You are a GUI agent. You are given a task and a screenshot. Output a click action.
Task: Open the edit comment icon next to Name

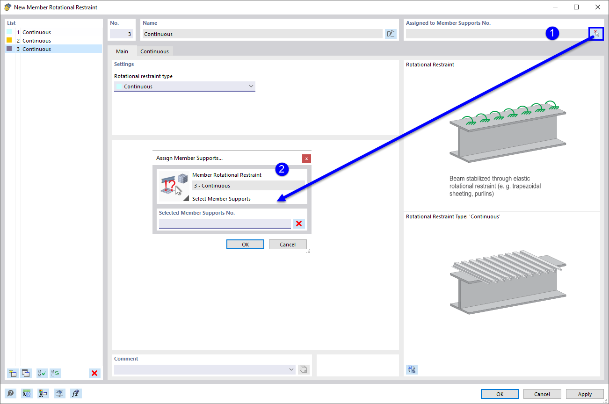391,33
